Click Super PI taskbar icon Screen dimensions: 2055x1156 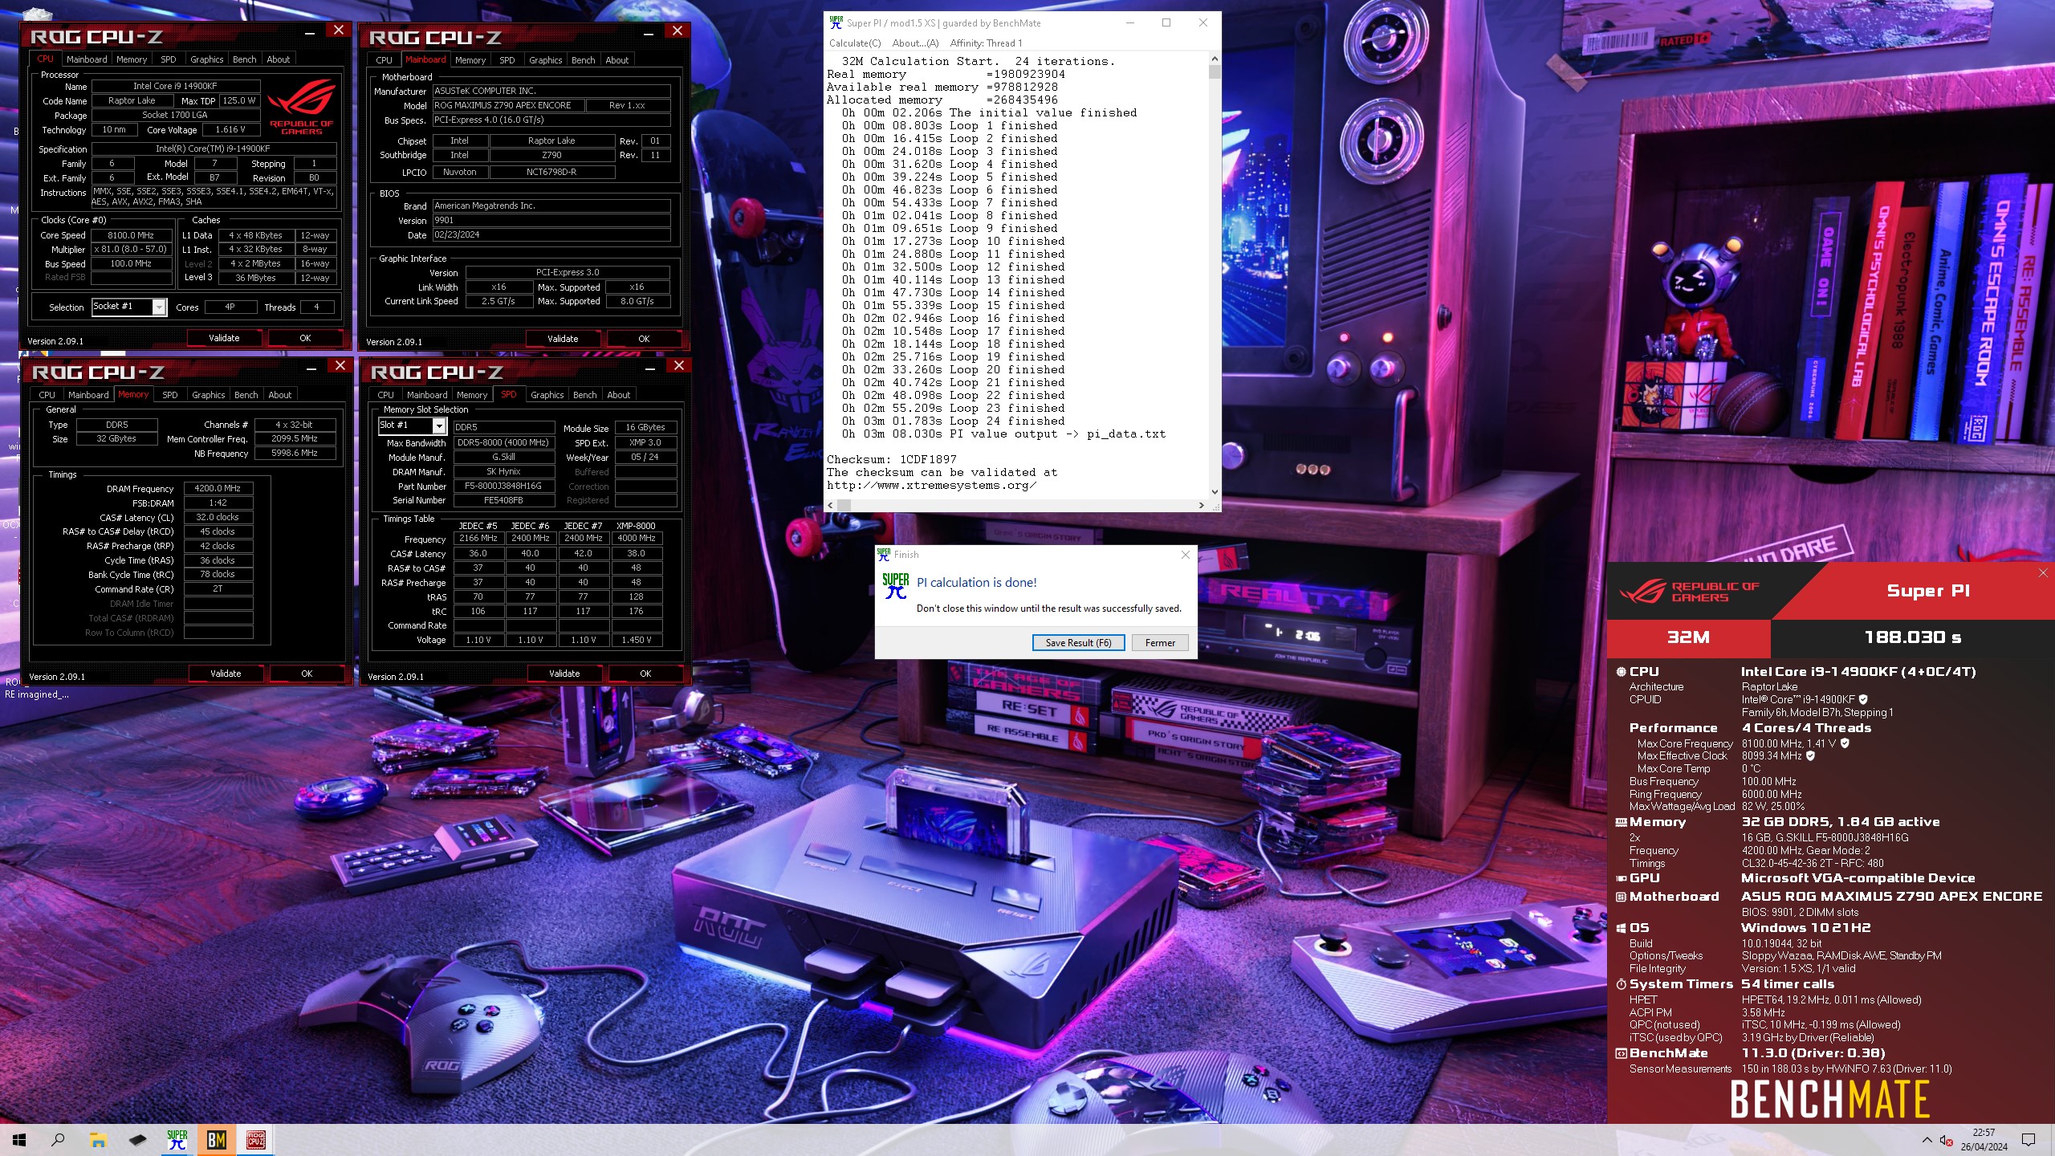pyautogui.click(x=177, y=1139)
